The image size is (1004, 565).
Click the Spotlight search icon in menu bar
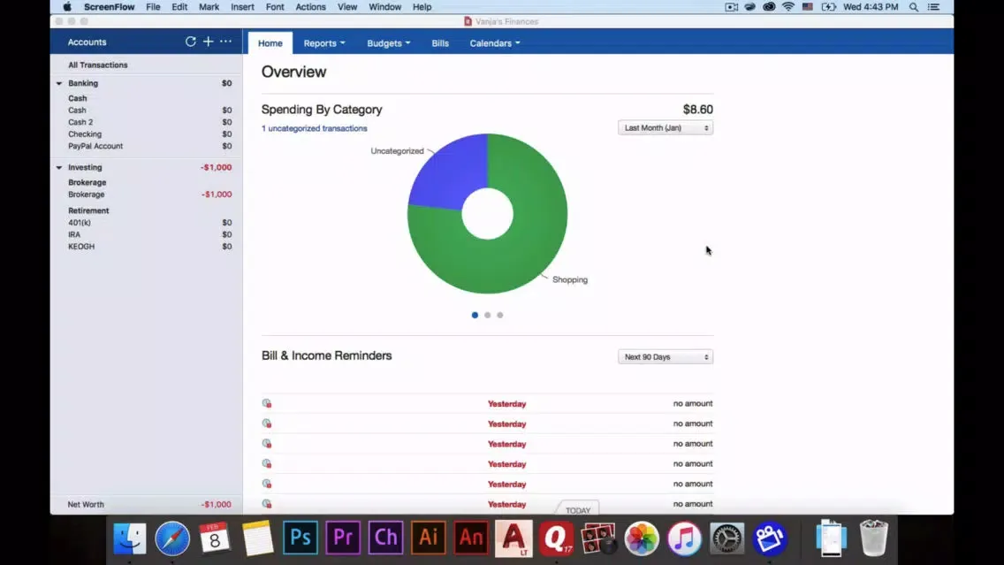(914, 7)
